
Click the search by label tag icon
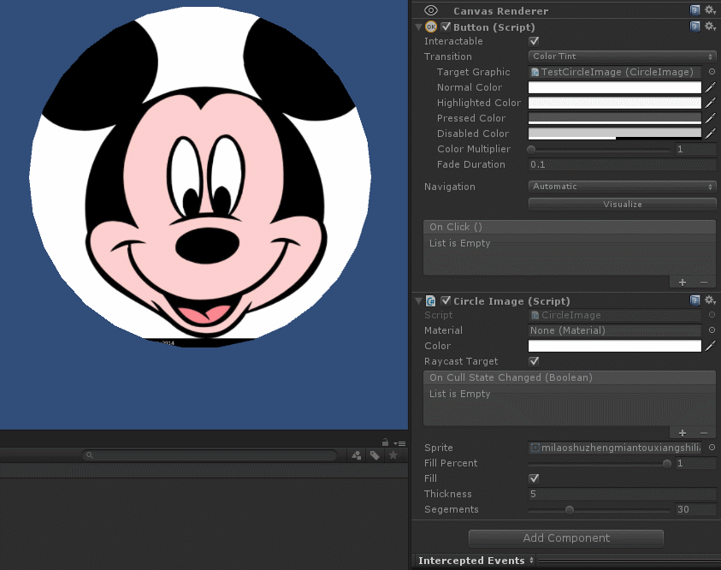(x=375, y=455)
